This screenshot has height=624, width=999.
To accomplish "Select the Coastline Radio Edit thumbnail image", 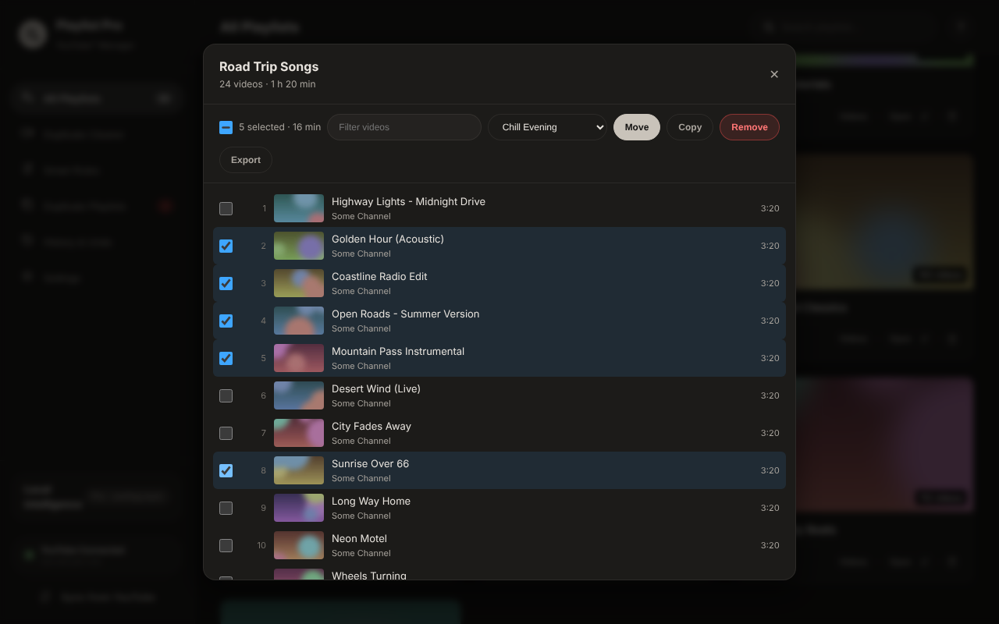I will [x=299, y=283].
